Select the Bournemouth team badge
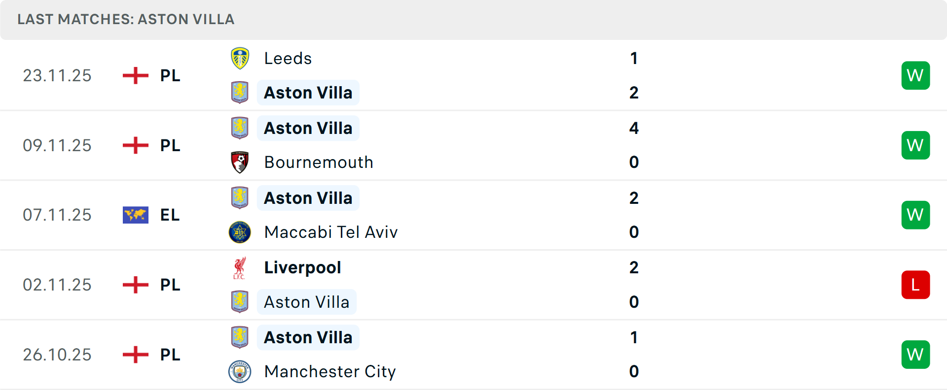 pyautogui.click(x=240, y=162)
